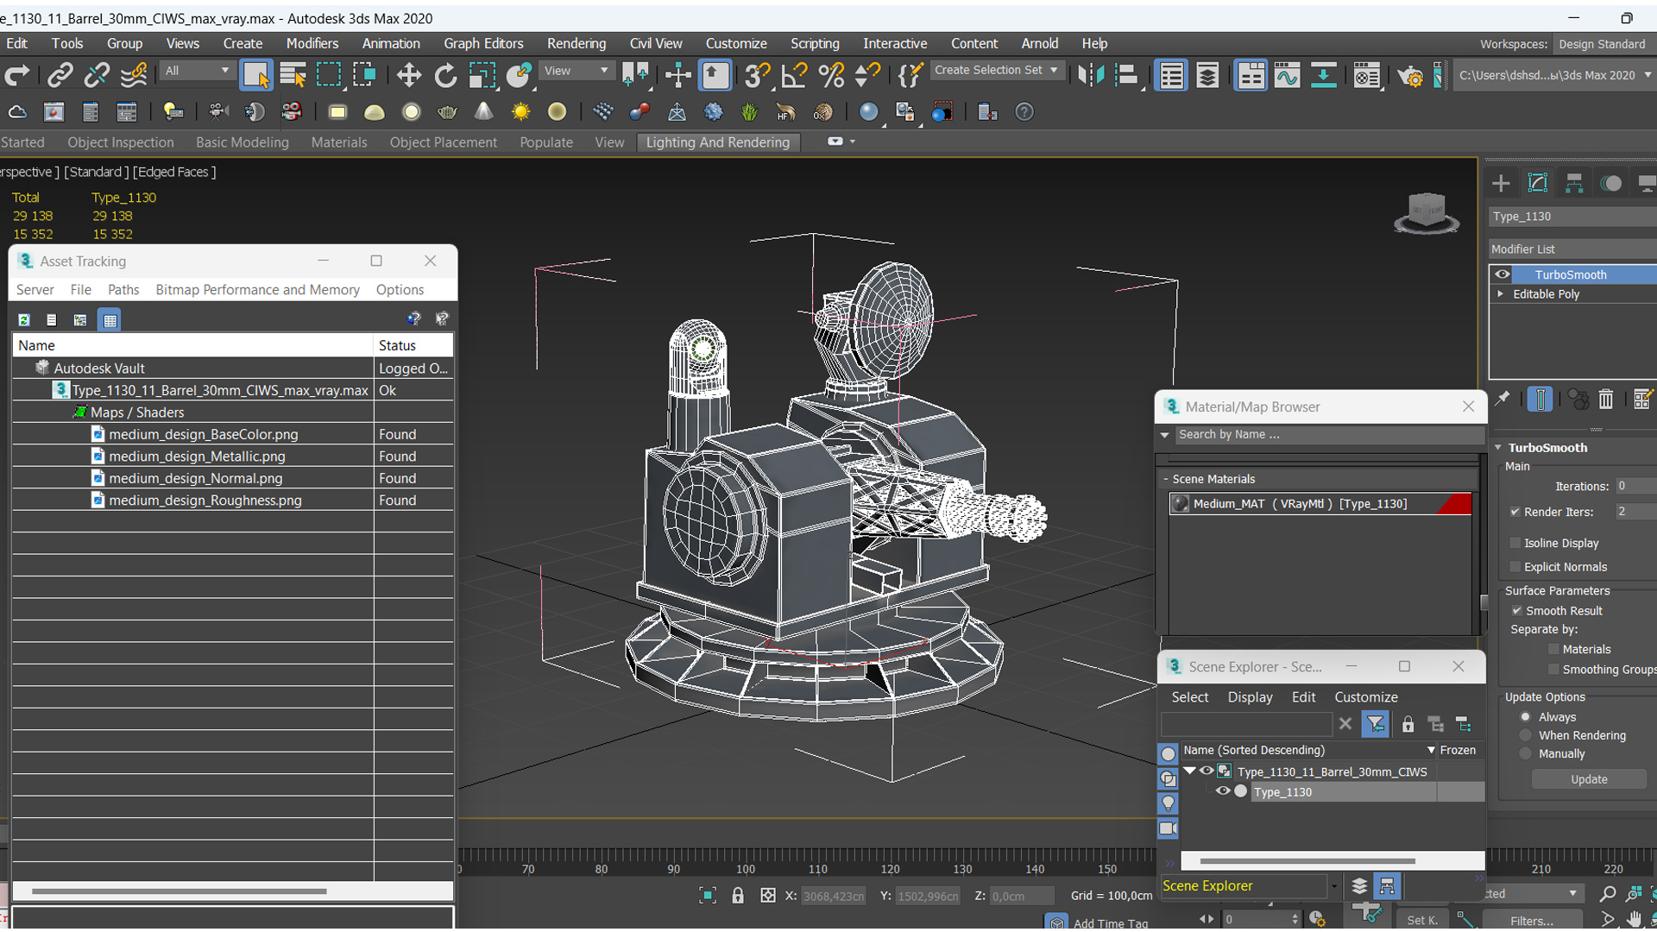
Task: Select the Always update option
Action: pyautogui.click(x=1526, y=717)
